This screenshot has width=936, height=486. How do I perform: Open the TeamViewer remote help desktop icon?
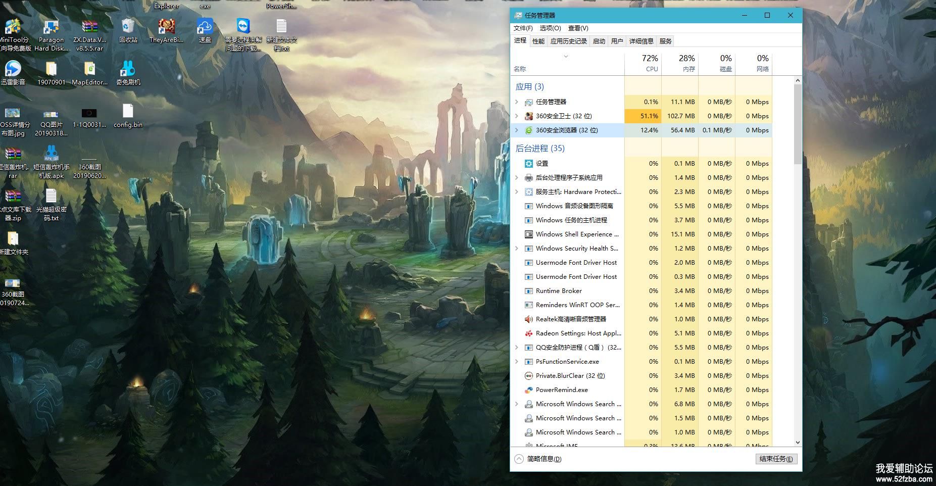243,35
